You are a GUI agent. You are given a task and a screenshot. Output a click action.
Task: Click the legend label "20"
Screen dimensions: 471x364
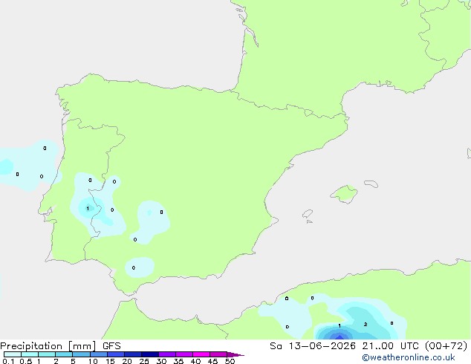(127, 361)
